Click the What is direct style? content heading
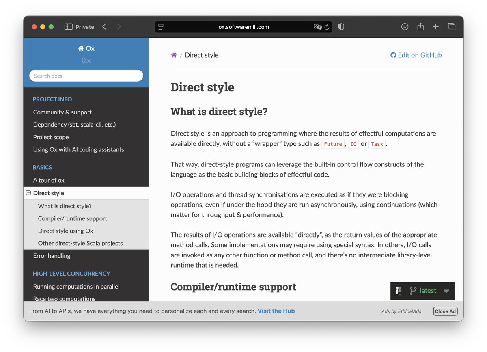This screenshot has height=352, width=487. [219, 112]
